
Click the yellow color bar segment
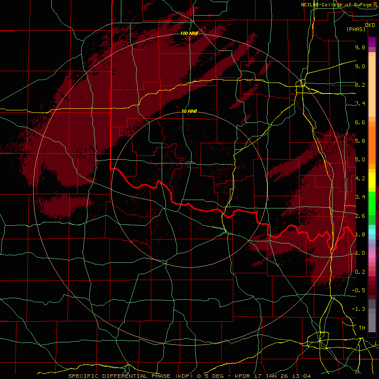click(x=372, y=180)
